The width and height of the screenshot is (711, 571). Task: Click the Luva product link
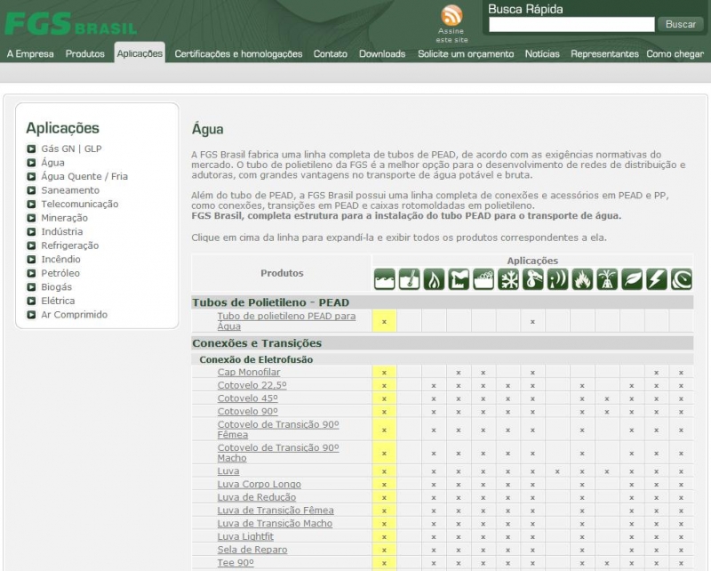228,471
